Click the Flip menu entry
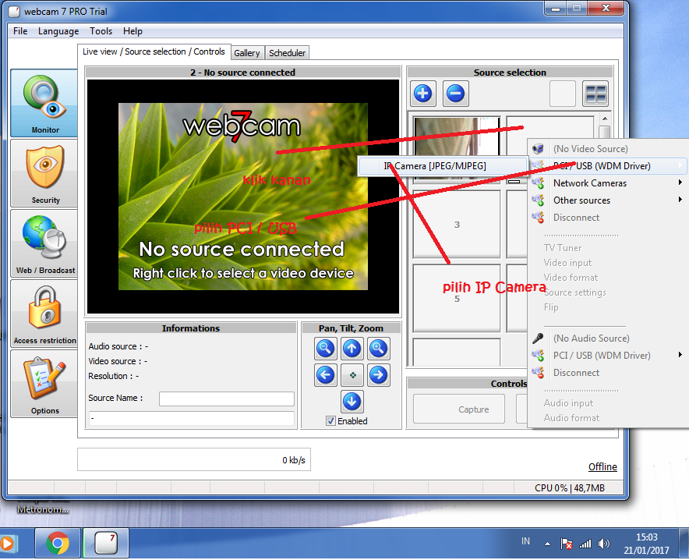The height and width of the screenshot is (560, 689). [x=551, y=307]
